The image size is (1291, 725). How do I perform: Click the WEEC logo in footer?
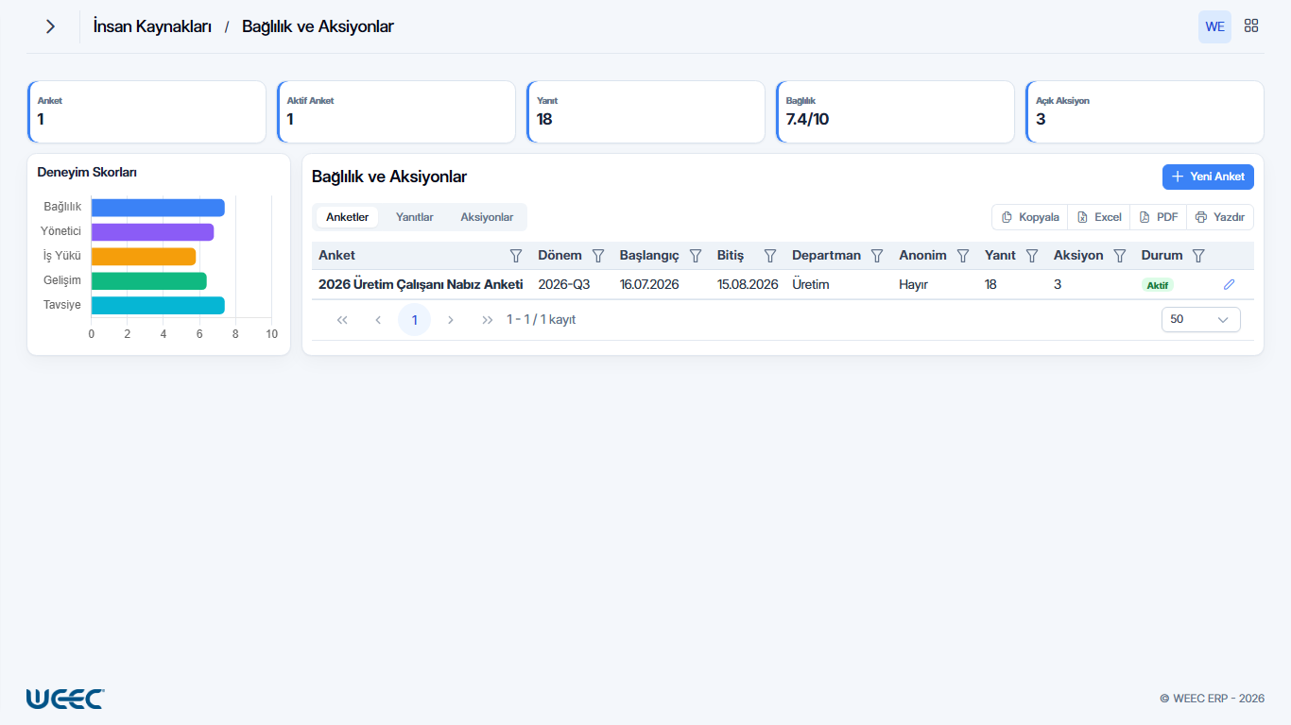65,699
